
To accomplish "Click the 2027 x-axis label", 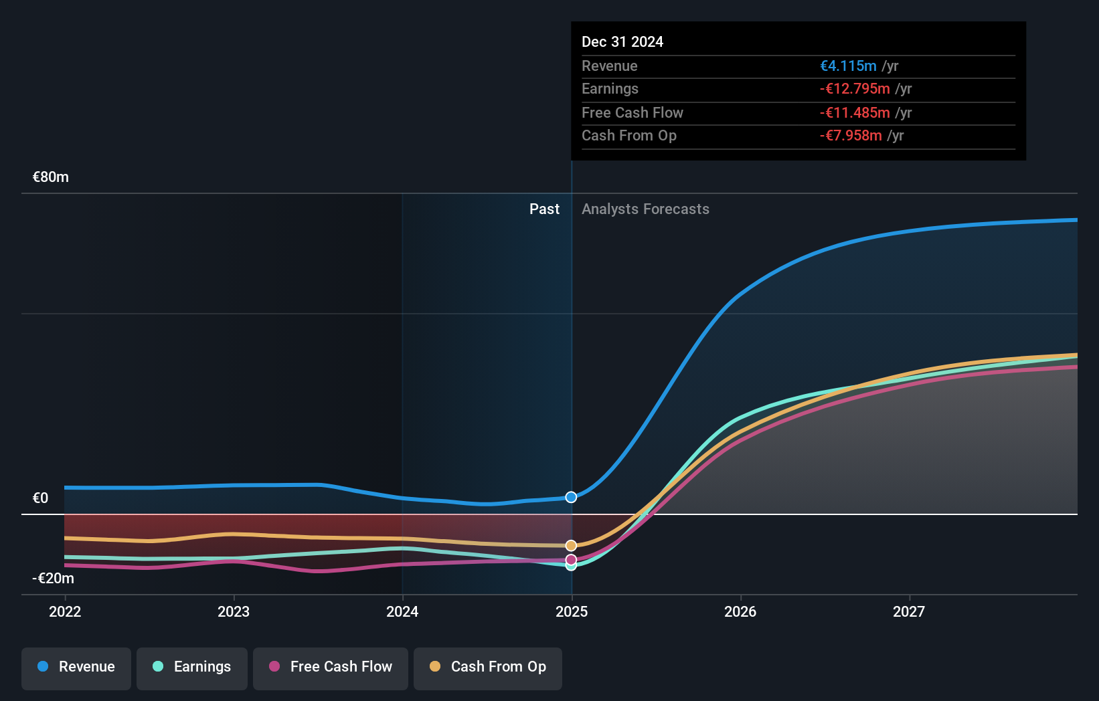I will (x=909, y=611).
